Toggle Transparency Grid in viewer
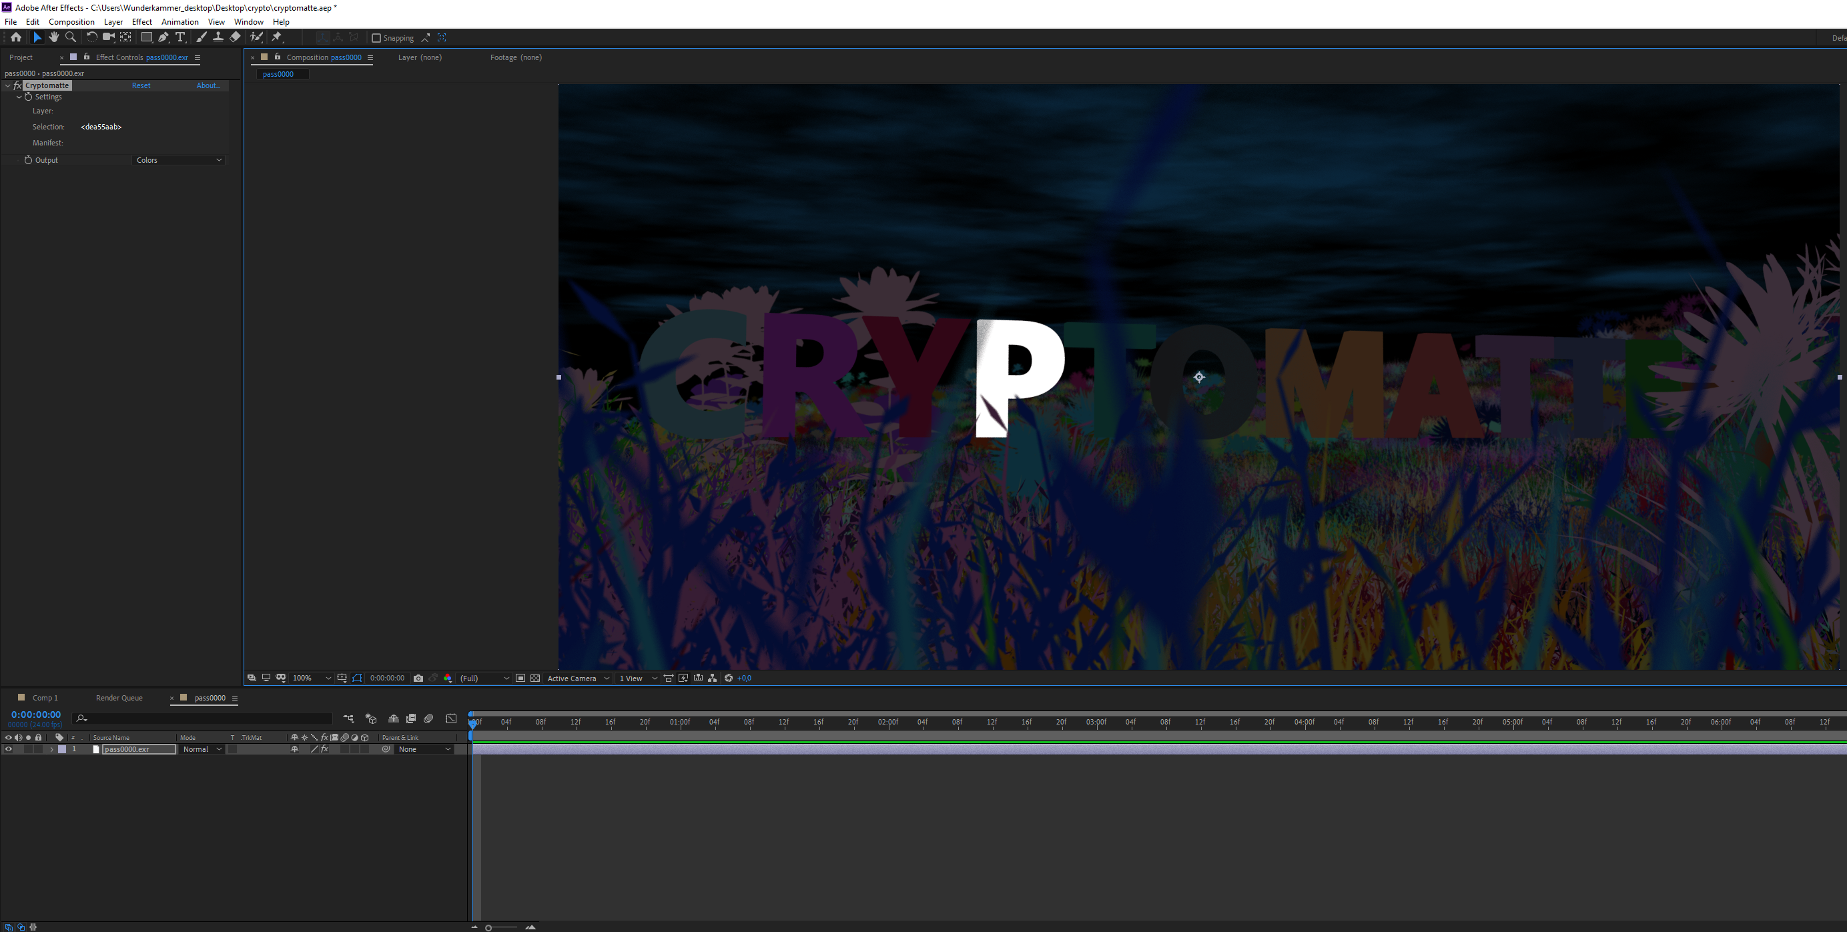 coord(535,678)
